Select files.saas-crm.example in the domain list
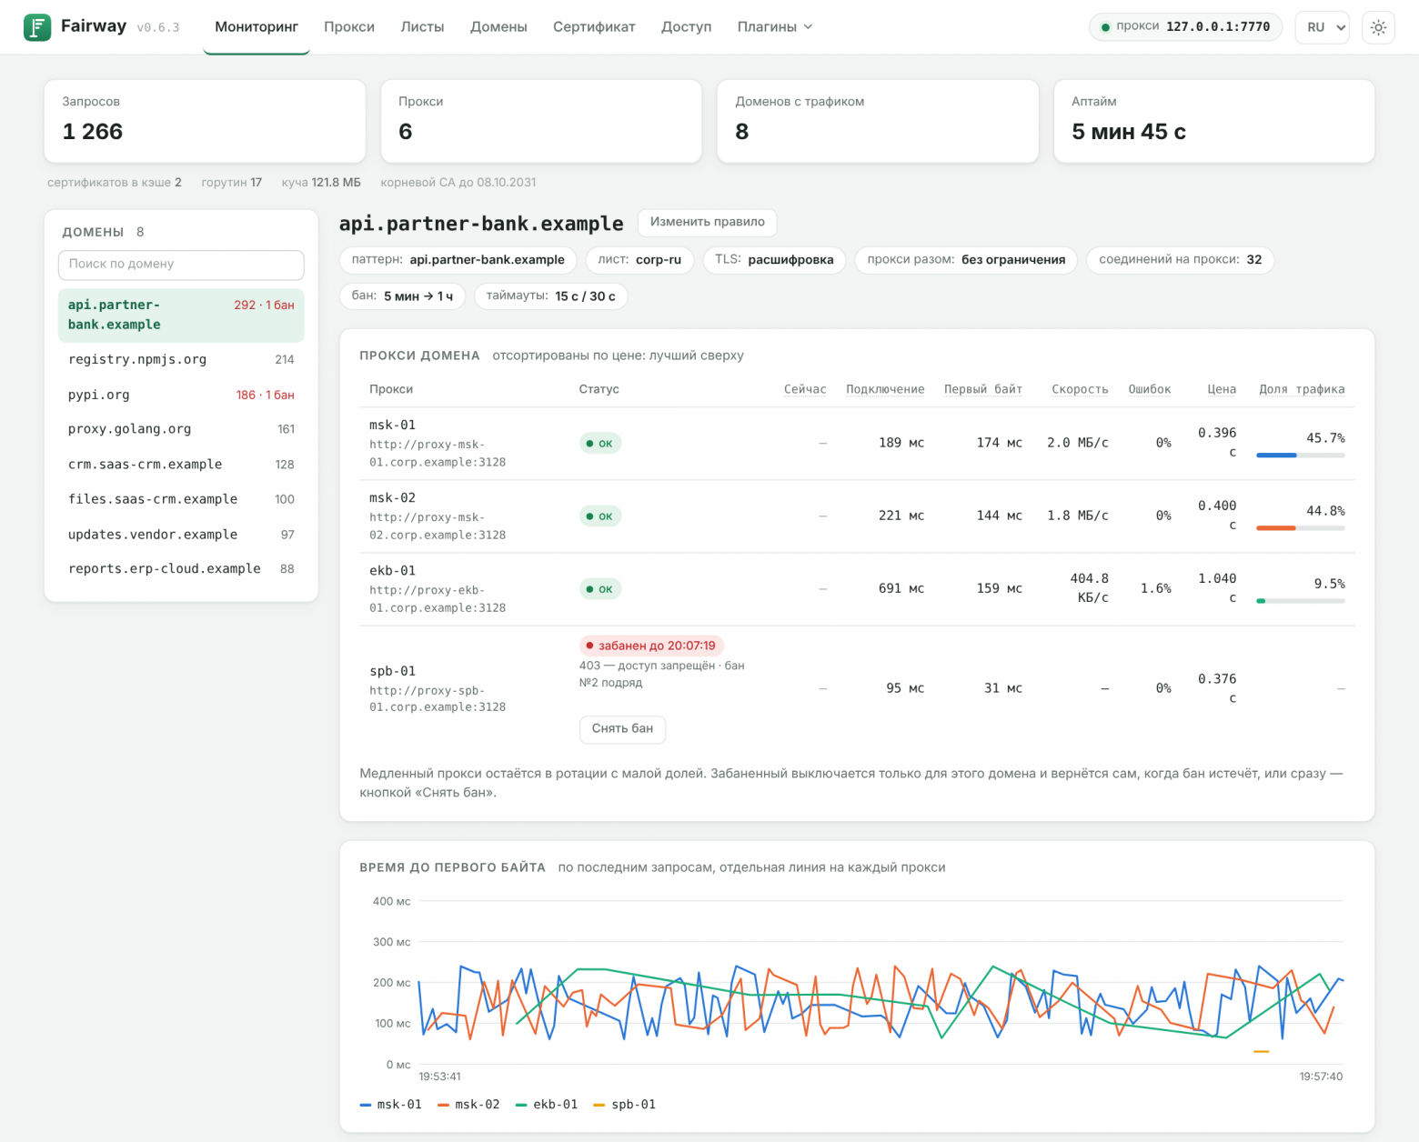 (x=181, y=499)
